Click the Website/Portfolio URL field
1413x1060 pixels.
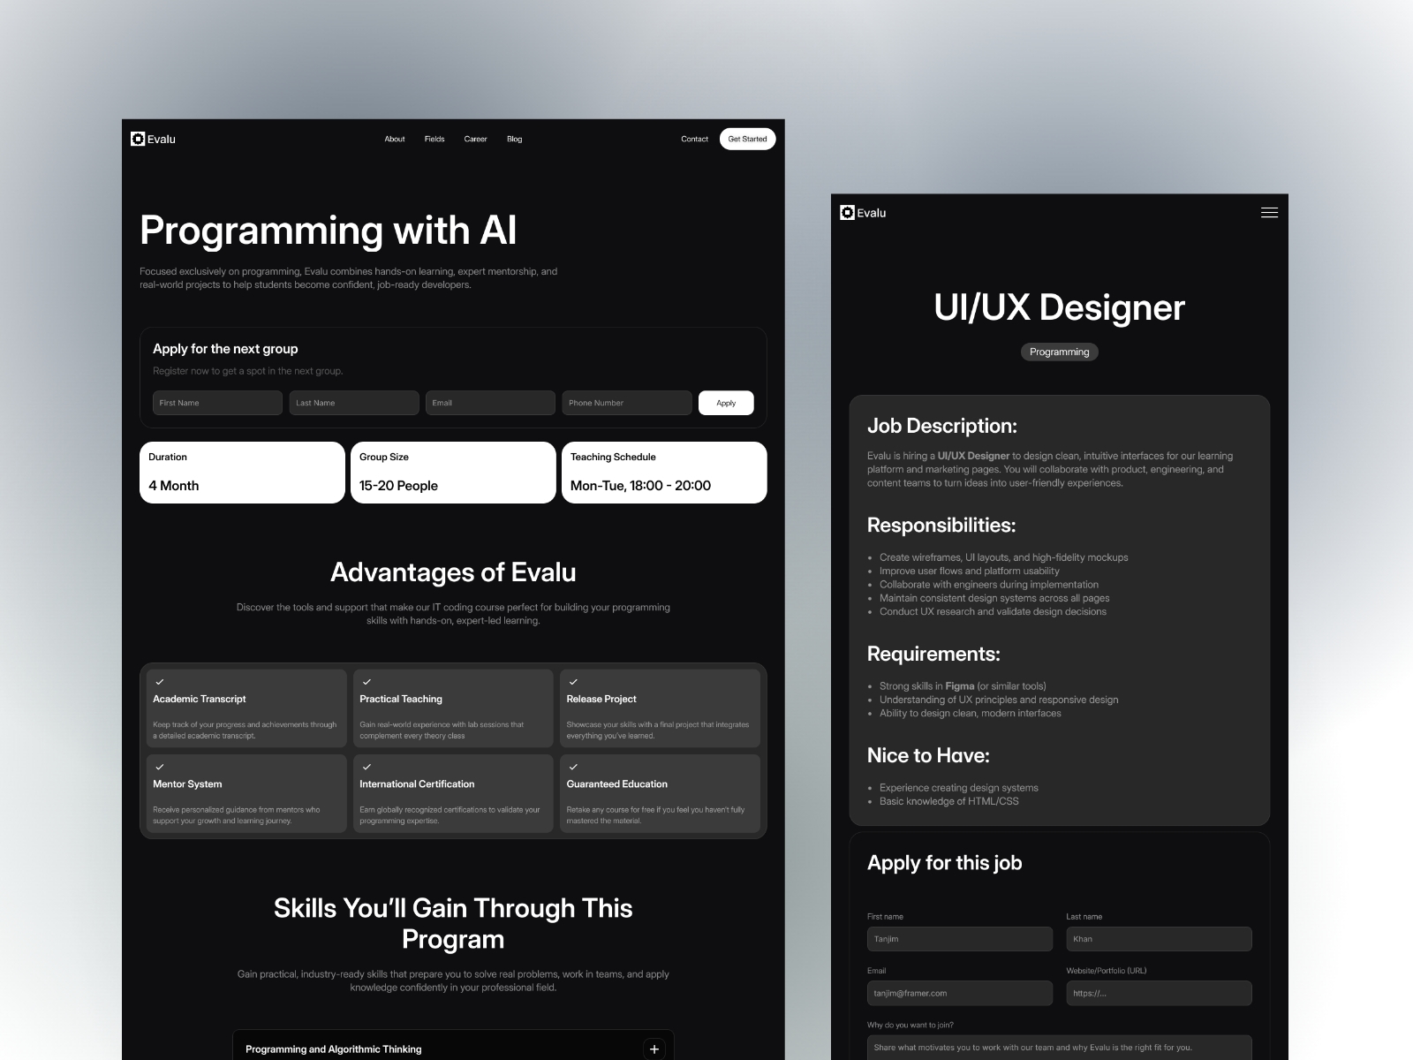pos(1159,993)
